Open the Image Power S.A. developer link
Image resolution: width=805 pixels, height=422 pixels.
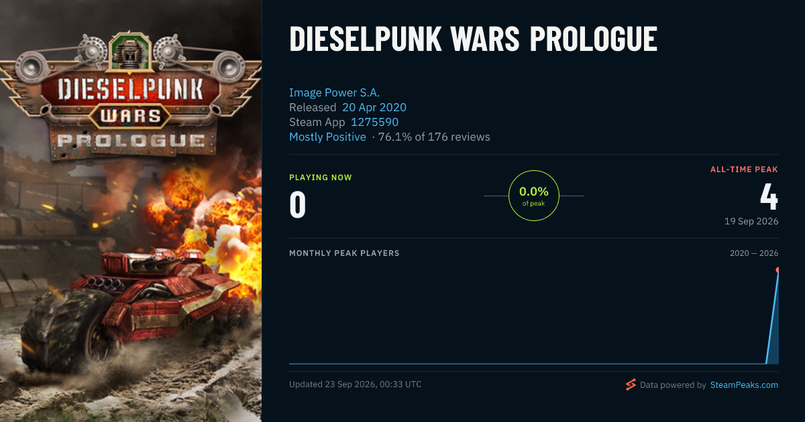coord(334,92)
